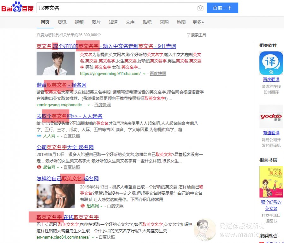
Task: Switch to the 视频 tab
Action: (79, 22)
